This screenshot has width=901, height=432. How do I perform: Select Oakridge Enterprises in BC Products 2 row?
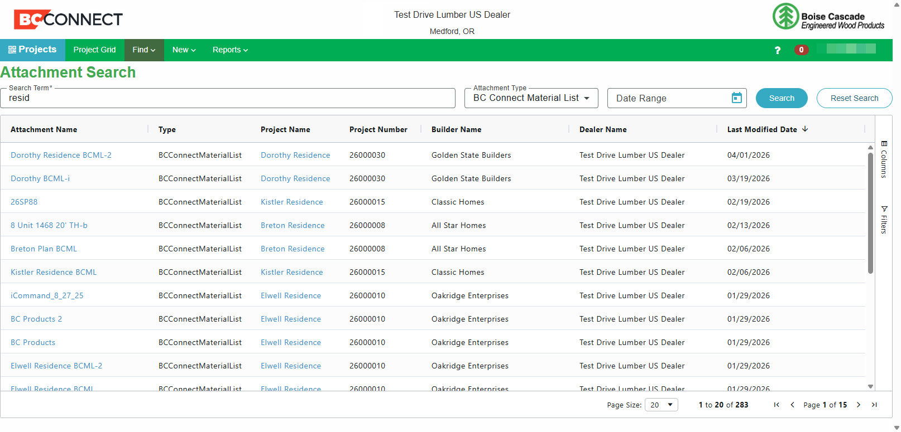coord(470,319)
